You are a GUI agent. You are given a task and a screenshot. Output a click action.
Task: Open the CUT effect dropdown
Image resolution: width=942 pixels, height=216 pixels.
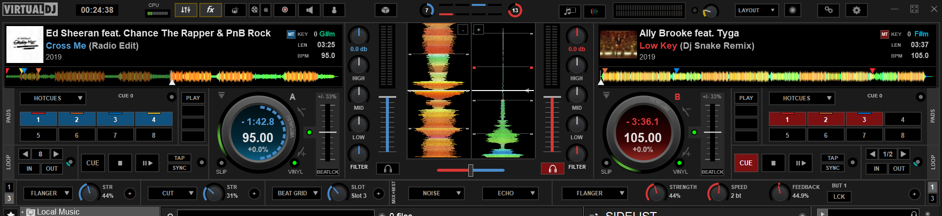pos(172,193)
